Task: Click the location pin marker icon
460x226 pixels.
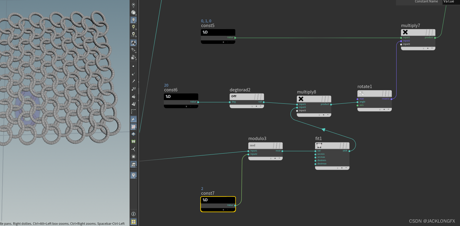Action: [133, 175]
